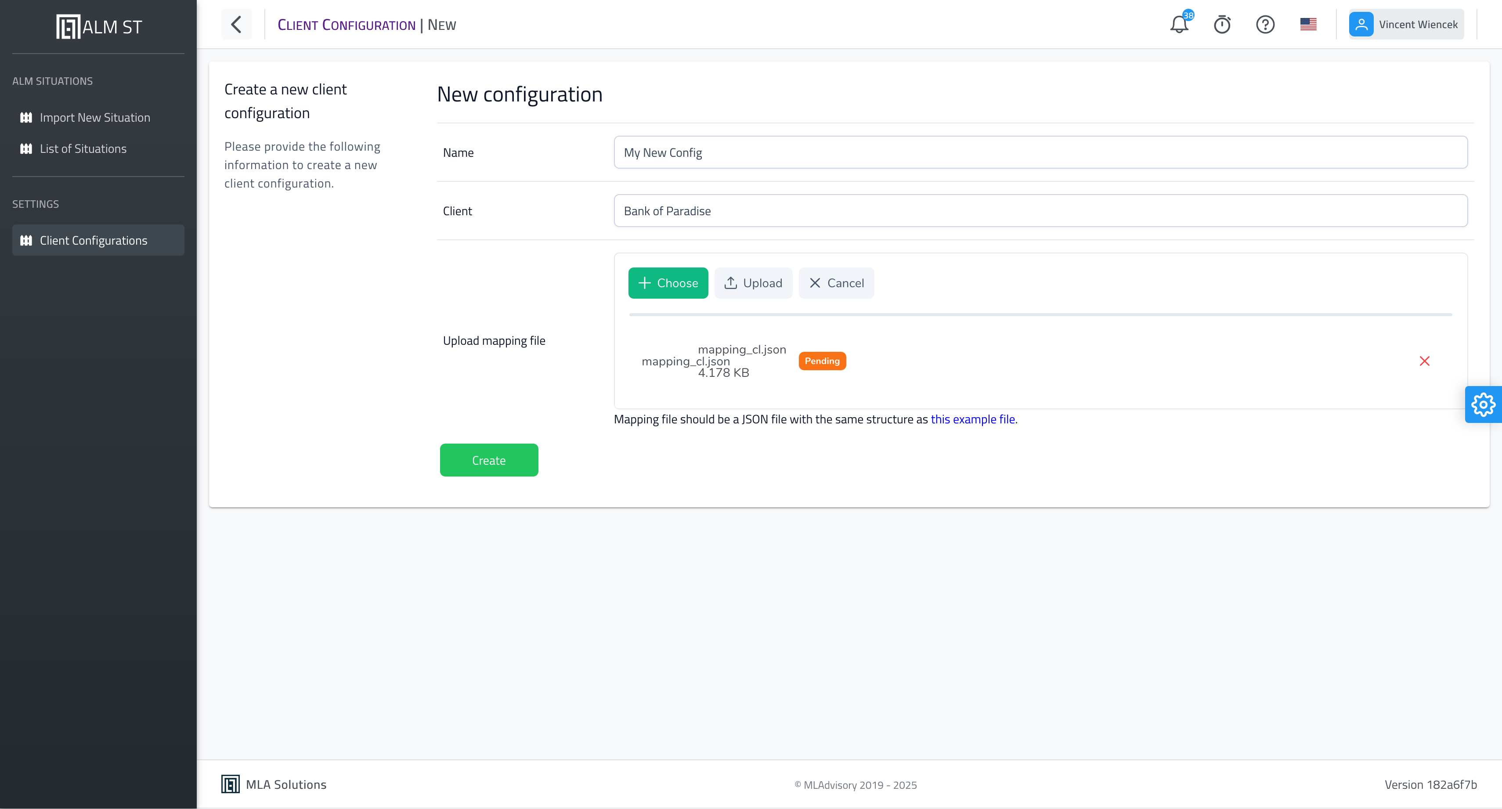Image resolution: width=1502 pixels, height=809 pixels.
Task: Click the user avatar icon
Action: click(1361, 25)
